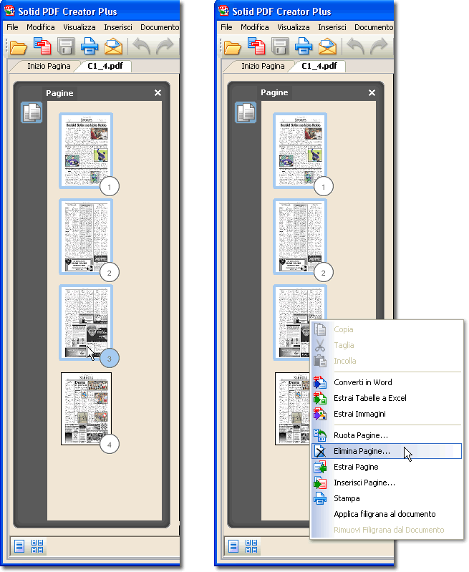The image size is (469, 572).
Task: Close the Pagine panel in right window
Action: 372,92
